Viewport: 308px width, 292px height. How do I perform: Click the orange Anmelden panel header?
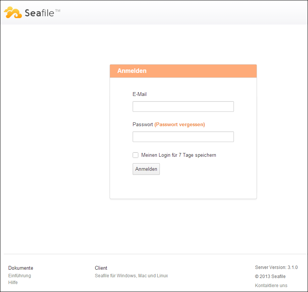pos(183,71)
